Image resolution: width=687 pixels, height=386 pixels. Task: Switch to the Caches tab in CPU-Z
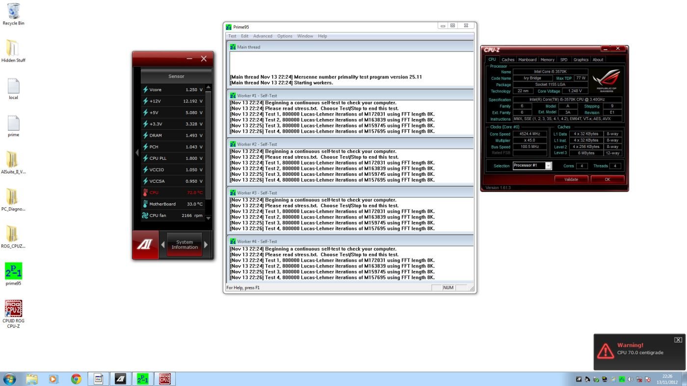click(508, 60)
